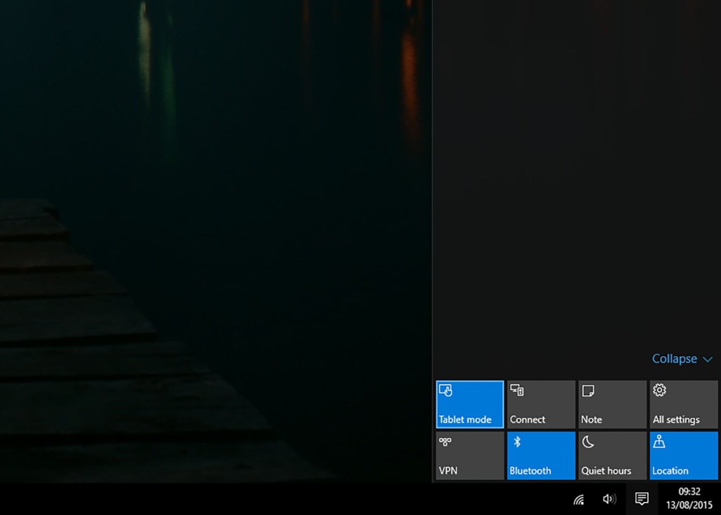This screenshot has height=515, width=721.
Task: Click the tablet icon on Tablet mode tile
Action: [x=446, y=390]
